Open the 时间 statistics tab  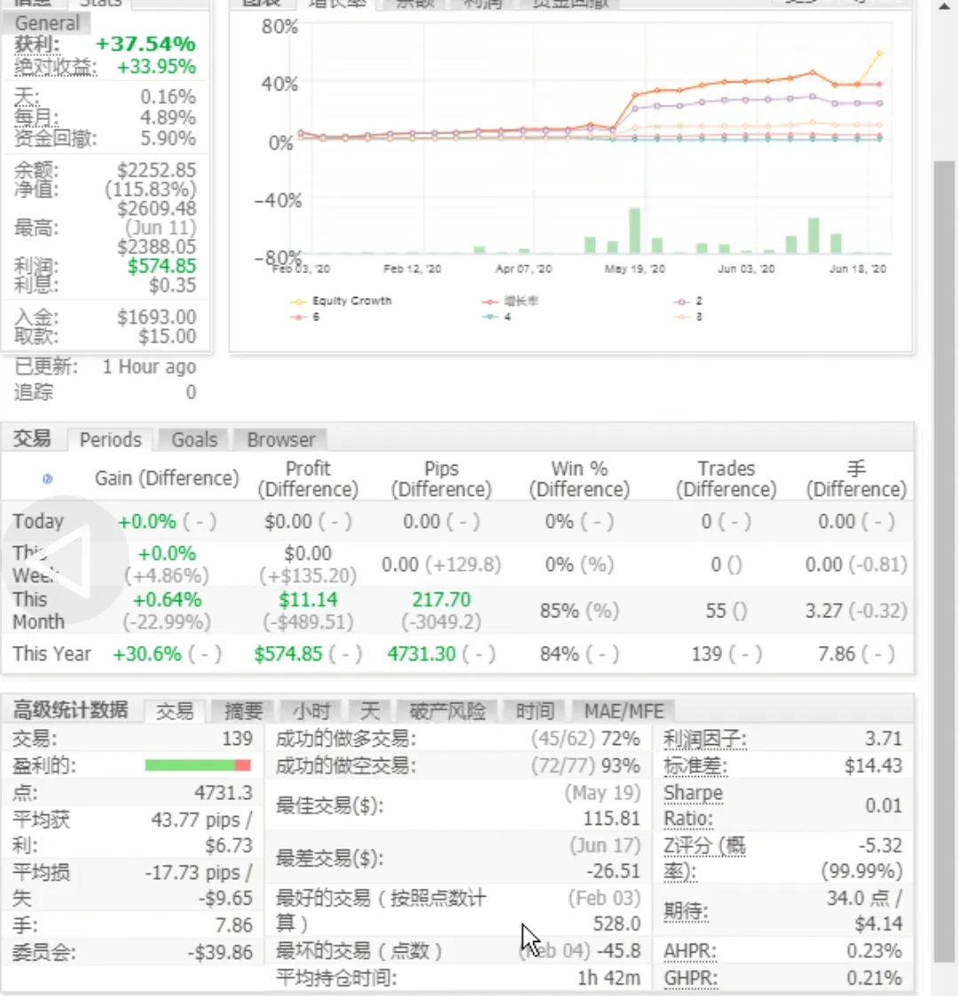pyautogui.click(x=535, y=710)
